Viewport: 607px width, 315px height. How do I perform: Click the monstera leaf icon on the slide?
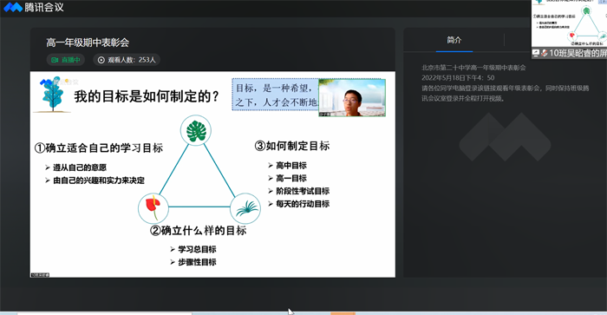click(x=196, y=130)
